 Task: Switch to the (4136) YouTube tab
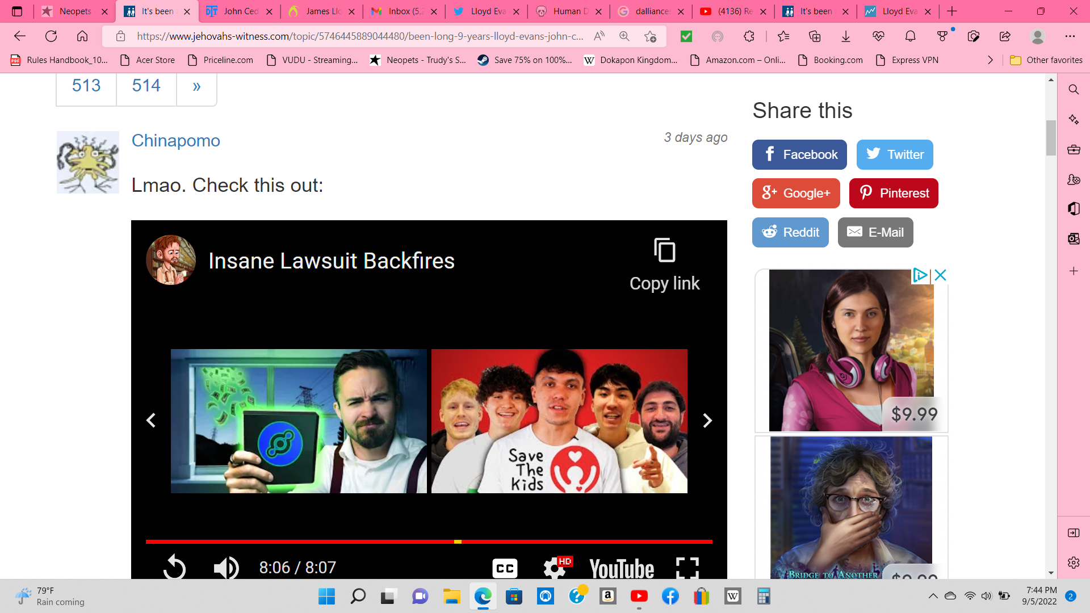[735, 11]
